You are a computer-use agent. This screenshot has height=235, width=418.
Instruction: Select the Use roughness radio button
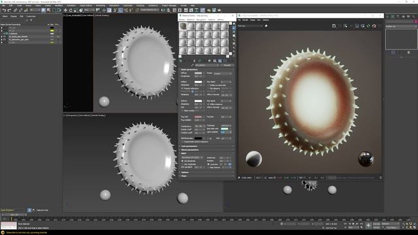tap(182, 164)
